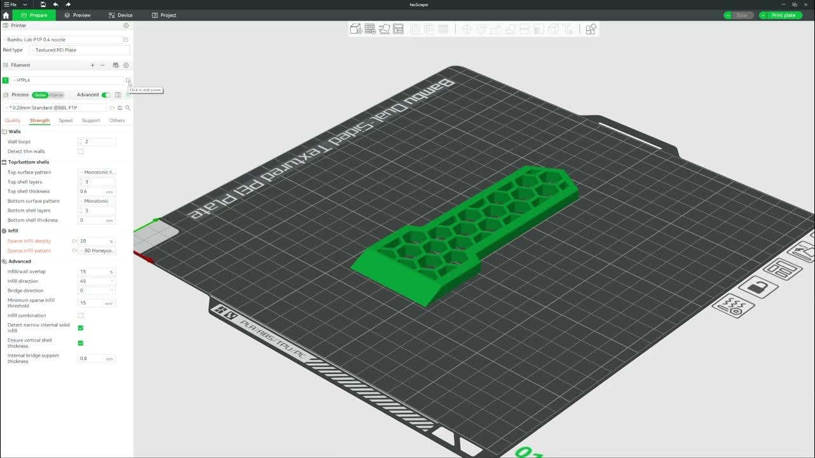Save the 0.20mm Standard process preset

pos(120,108)
